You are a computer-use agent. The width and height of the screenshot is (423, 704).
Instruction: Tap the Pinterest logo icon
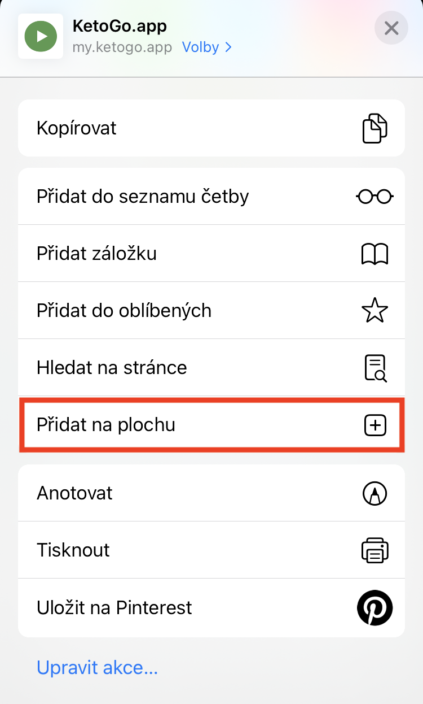pyautogui.click(x=374, y=608)
